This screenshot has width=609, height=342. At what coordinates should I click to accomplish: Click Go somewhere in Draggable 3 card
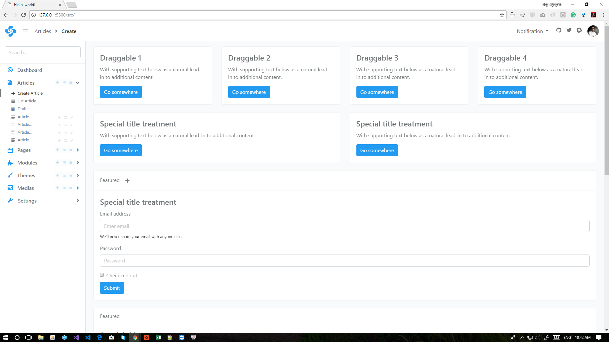(377, 92)
